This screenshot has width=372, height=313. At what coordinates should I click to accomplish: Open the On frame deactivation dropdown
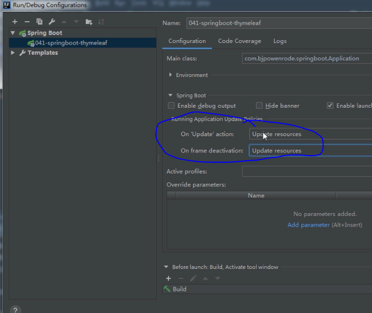(310, 151)
